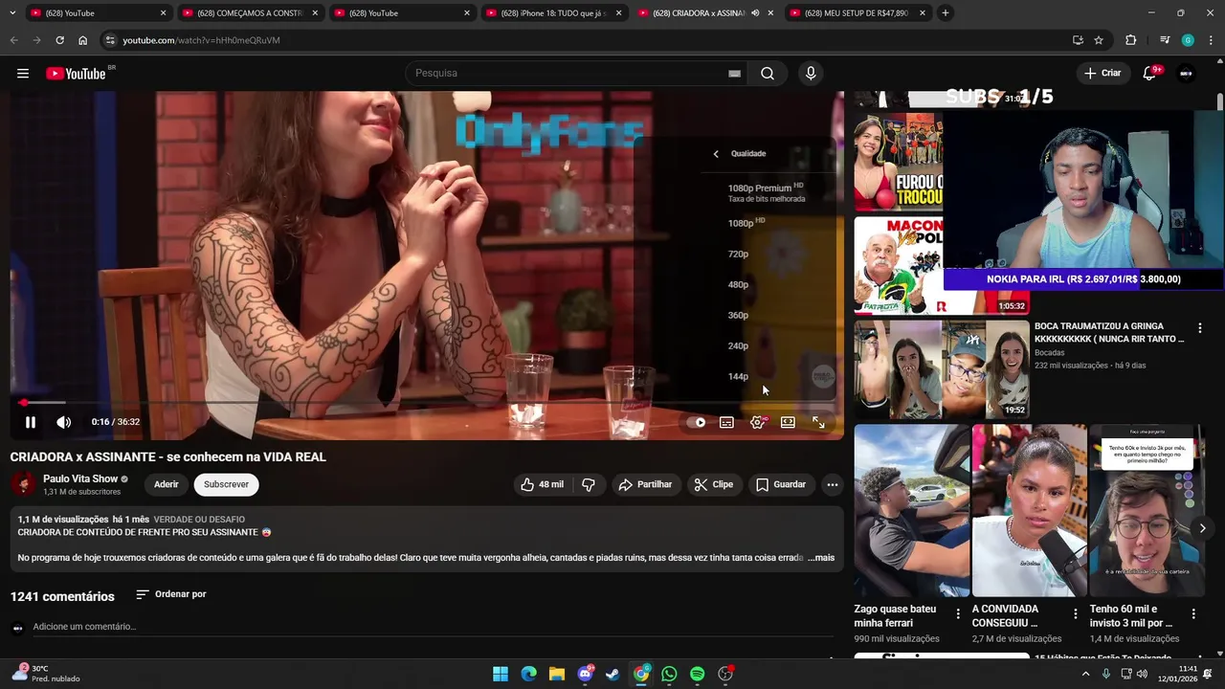1225x689 pixels.
Task: Seek on the video progress bar
Action: 427,403
